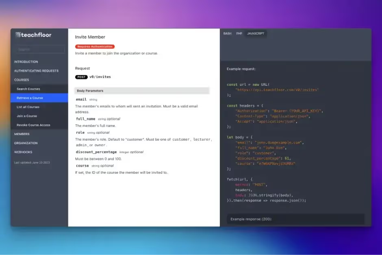Click the Invite Member heading
The image size is (382, 255).
click(90, 37)
